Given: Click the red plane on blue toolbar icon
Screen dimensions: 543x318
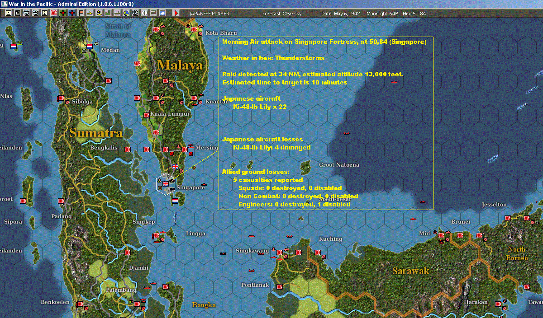Looking at the screenshot, I should (x=72, y=13).
